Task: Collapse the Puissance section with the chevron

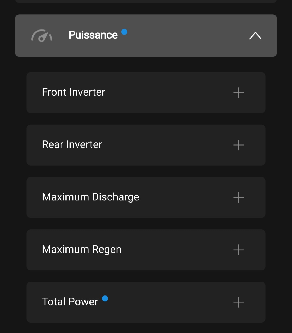Action: 255,36
